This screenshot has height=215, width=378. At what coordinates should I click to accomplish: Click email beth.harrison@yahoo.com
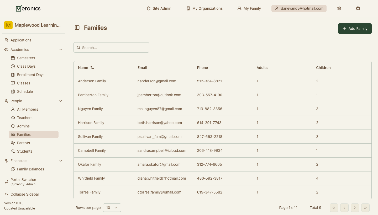tap(160, 123)
